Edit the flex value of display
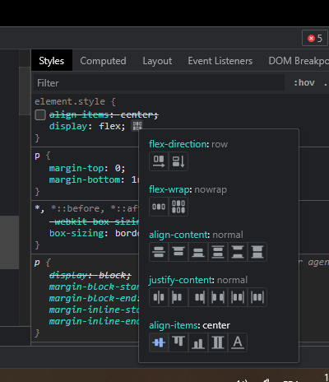Image resolution: width=329 pixels, height=382 pixels. click(109, 127)
